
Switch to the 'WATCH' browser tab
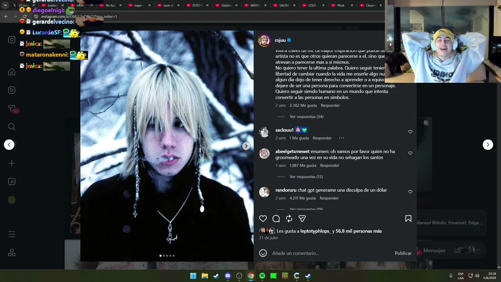pyautogui.click(x=255, y=5)
